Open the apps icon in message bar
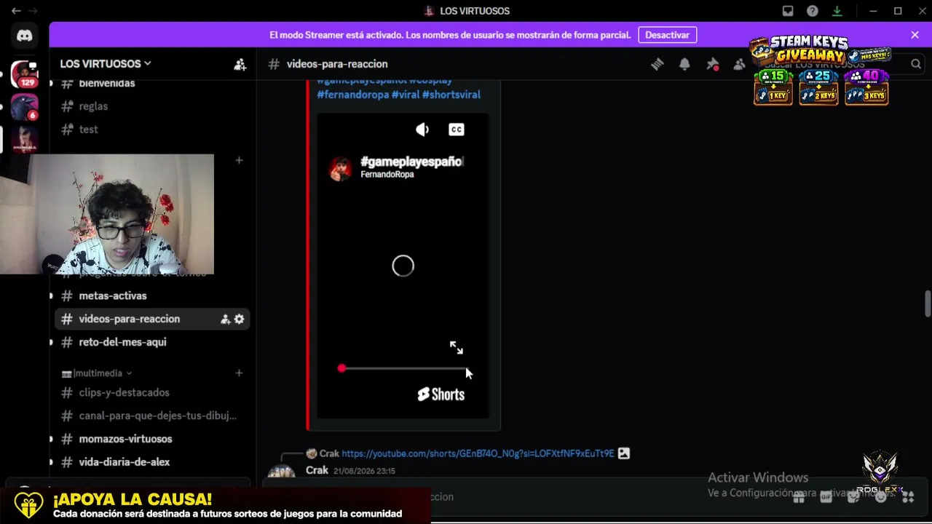Screen dimensions: 932x524 908,497
